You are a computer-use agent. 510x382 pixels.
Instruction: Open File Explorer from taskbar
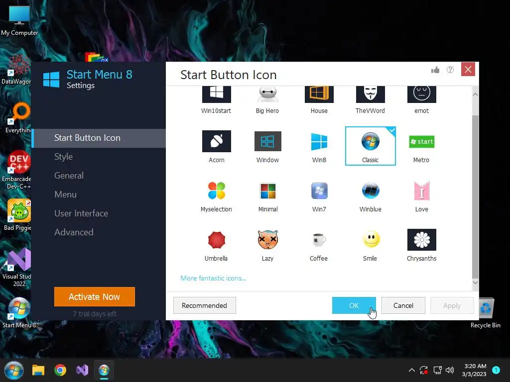(x=38, y=370)
